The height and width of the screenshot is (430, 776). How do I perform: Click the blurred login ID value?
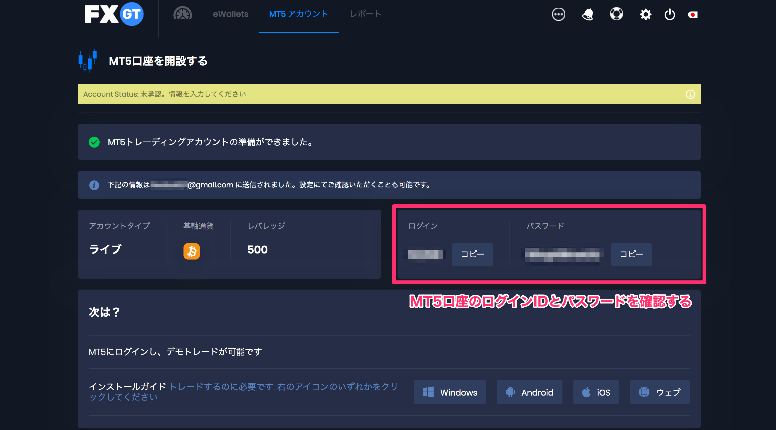pyautogui.click(x=425, y=254)
